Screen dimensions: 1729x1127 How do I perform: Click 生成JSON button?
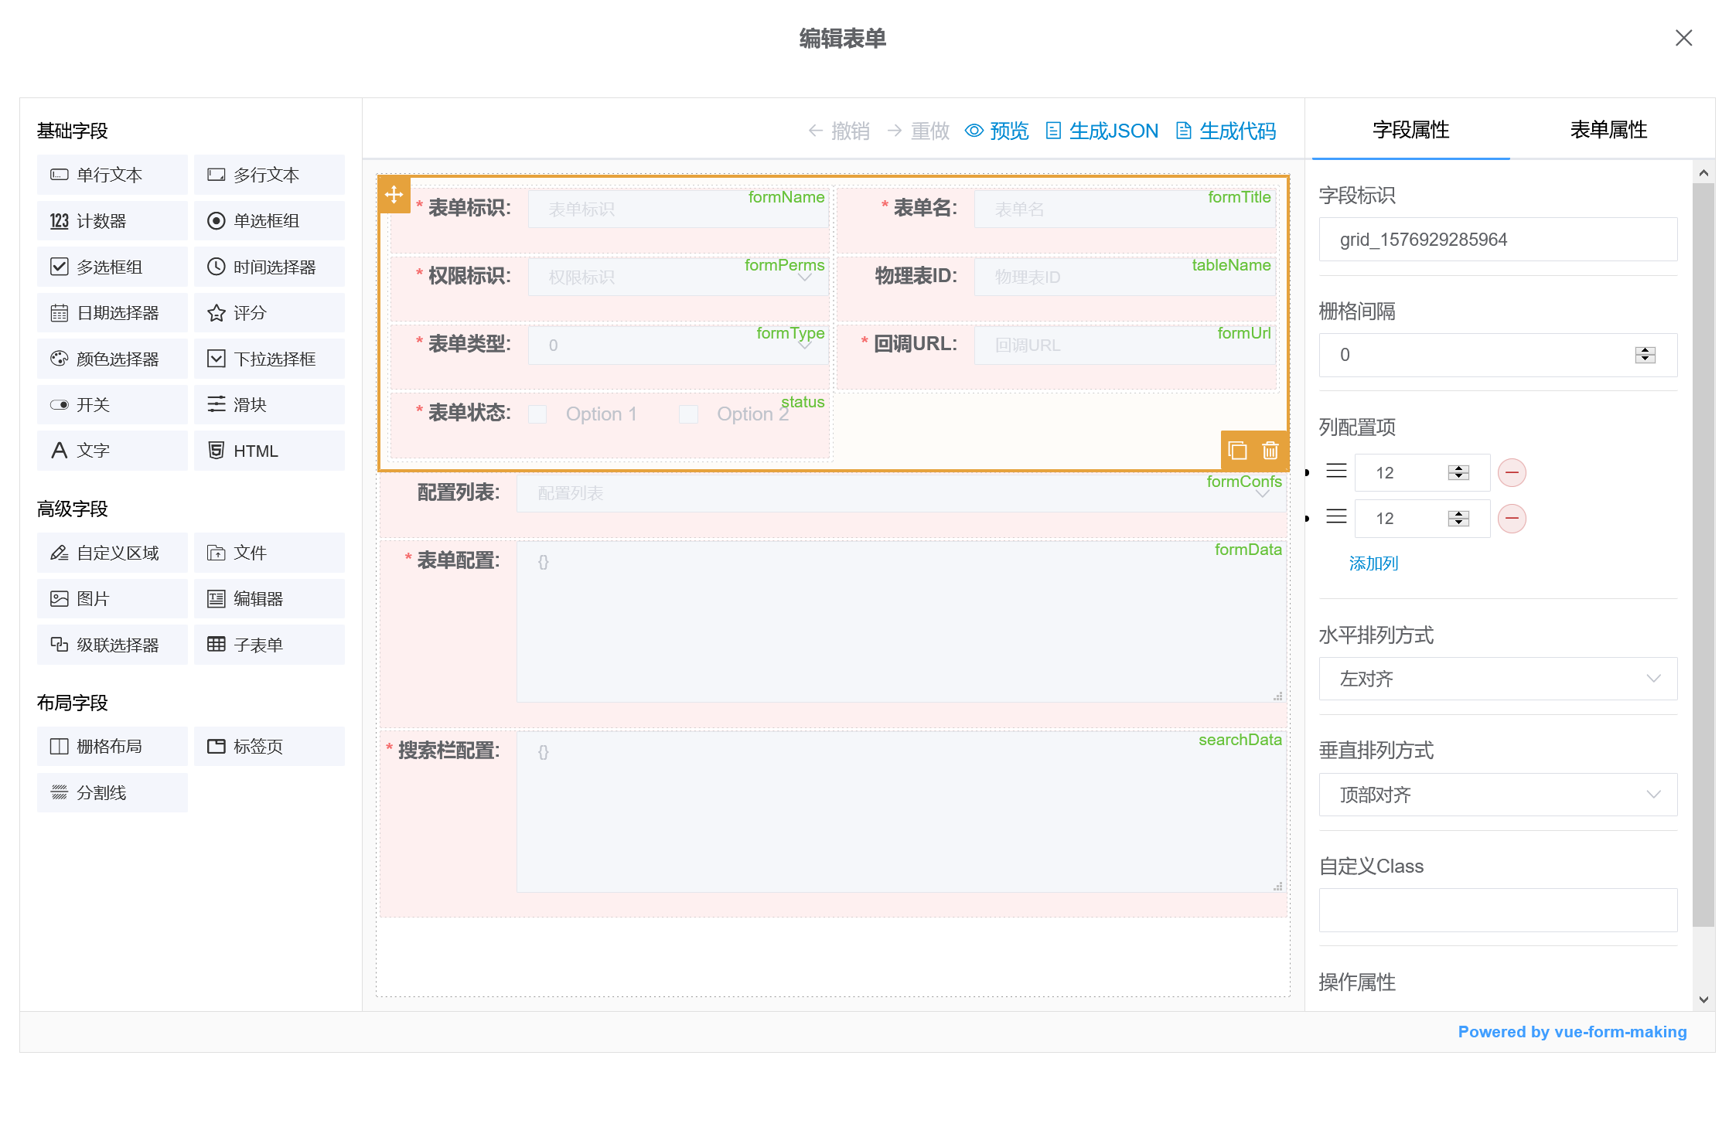click(x=1102, y=131)
